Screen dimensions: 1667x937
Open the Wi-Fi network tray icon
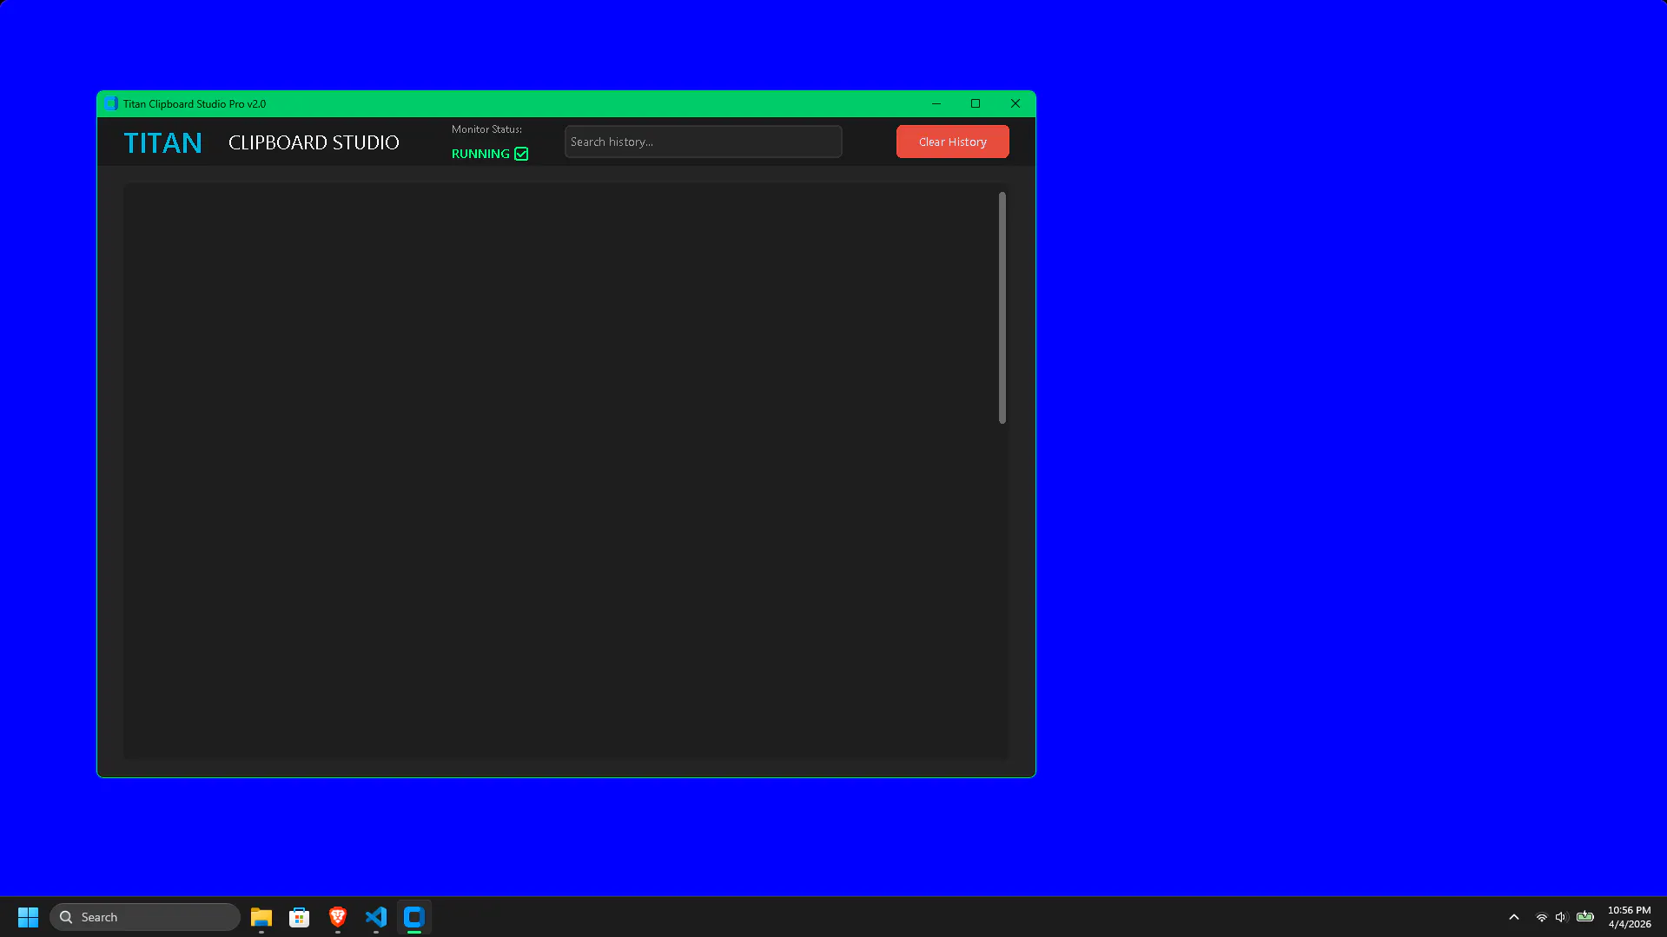click(x=1541, y=917)
